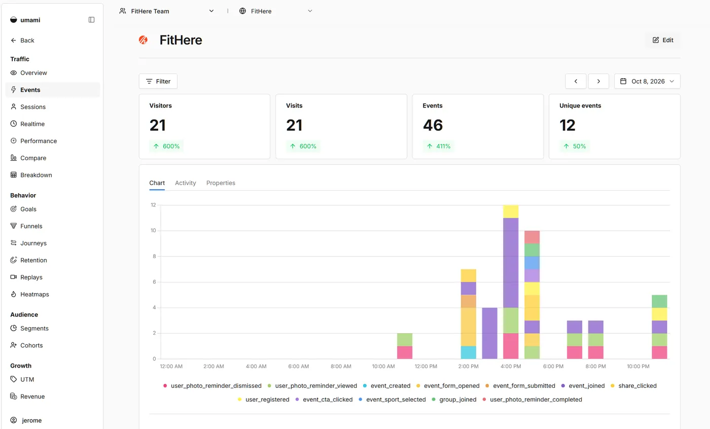
Task: Click the Goals target icon
Action: point(14,209)
